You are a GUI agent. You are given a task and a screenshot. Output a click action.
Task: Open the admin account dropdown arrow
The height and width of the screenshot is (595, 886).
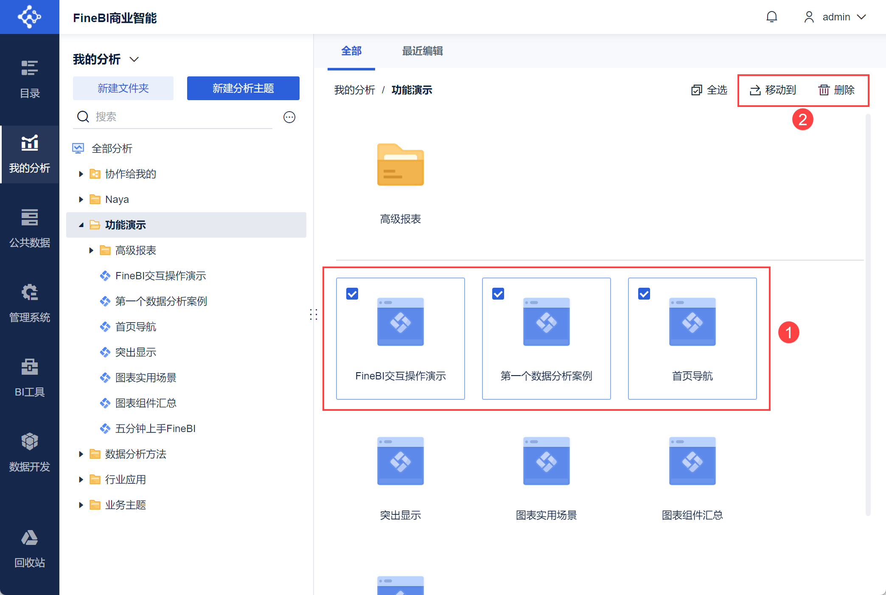point(861,17)
